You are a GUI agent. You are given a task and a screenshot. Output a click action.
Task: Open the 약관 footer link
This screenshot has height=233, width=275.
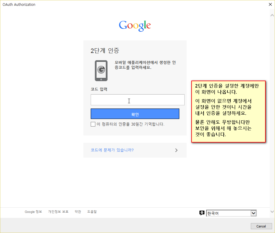(78, 212)
